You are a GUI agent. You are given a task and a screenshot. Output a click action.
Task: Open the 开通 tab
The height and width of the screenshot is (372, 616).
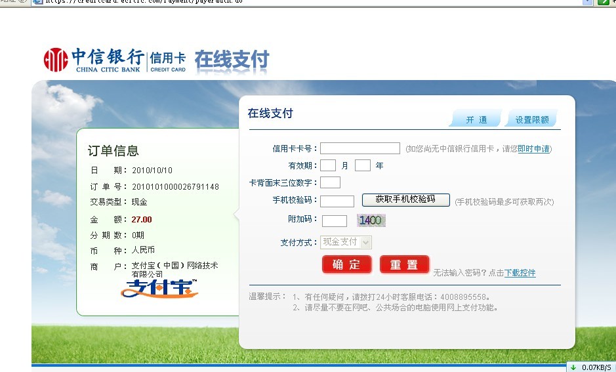click(x=476, y=119)
